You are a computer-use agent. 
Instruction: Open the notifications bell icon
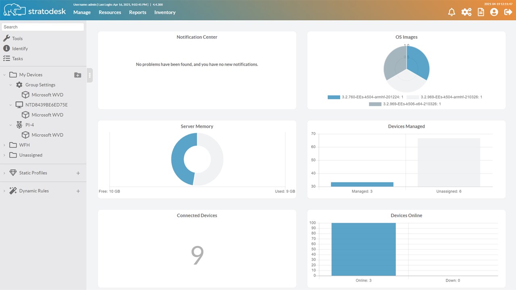coord(451,12)
